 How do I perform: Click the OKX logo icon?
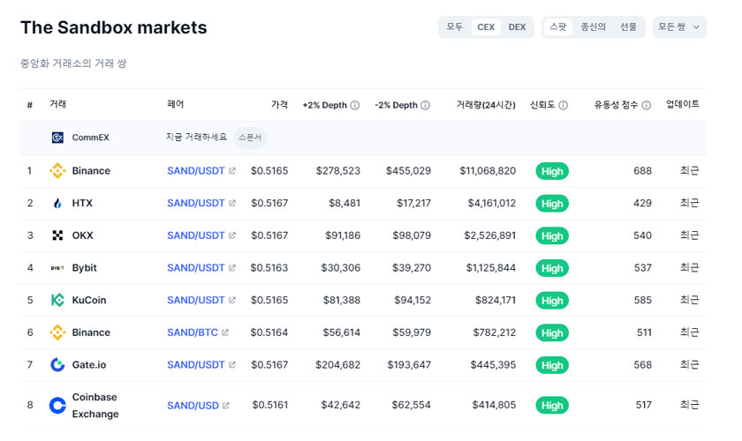click(x=57, y=235)
